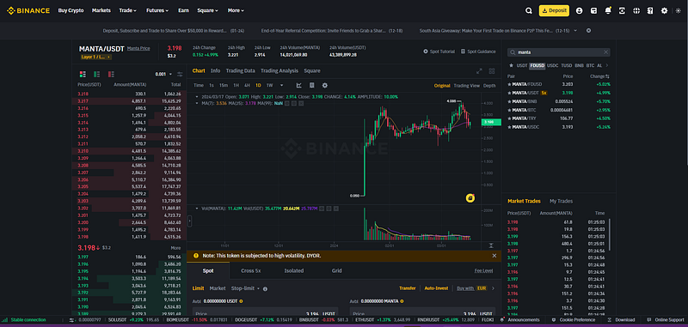Viewport: 688px width, 327px height.
Task: Show buy orders only view icon
Action: pos(97,74)
